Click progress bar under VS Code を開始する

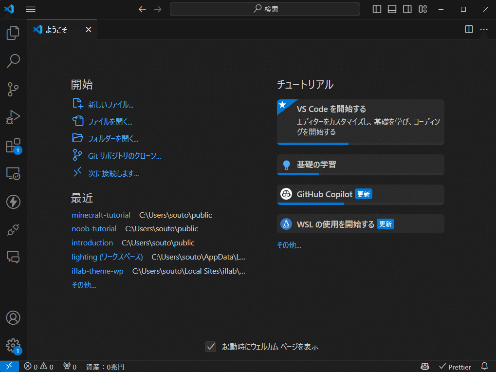(361, 144)
